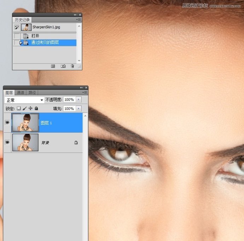Image resolution: width=244 pixels, height=241 pixels.
Task: Switch to the 路径 tab
Action: click(32, 93)
